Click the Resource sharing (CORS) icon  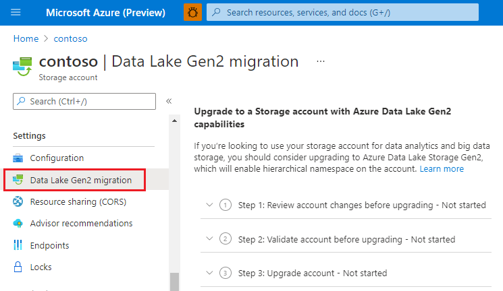coord(18,201)
